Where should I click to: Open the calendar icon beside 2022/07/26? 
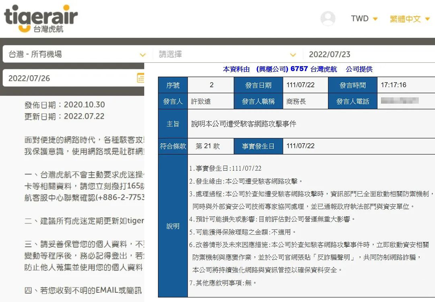(141, 78)
